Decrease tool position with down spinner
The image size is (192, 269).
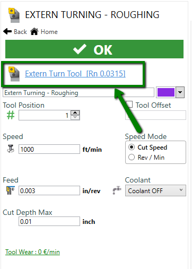[x=75, y=118]
